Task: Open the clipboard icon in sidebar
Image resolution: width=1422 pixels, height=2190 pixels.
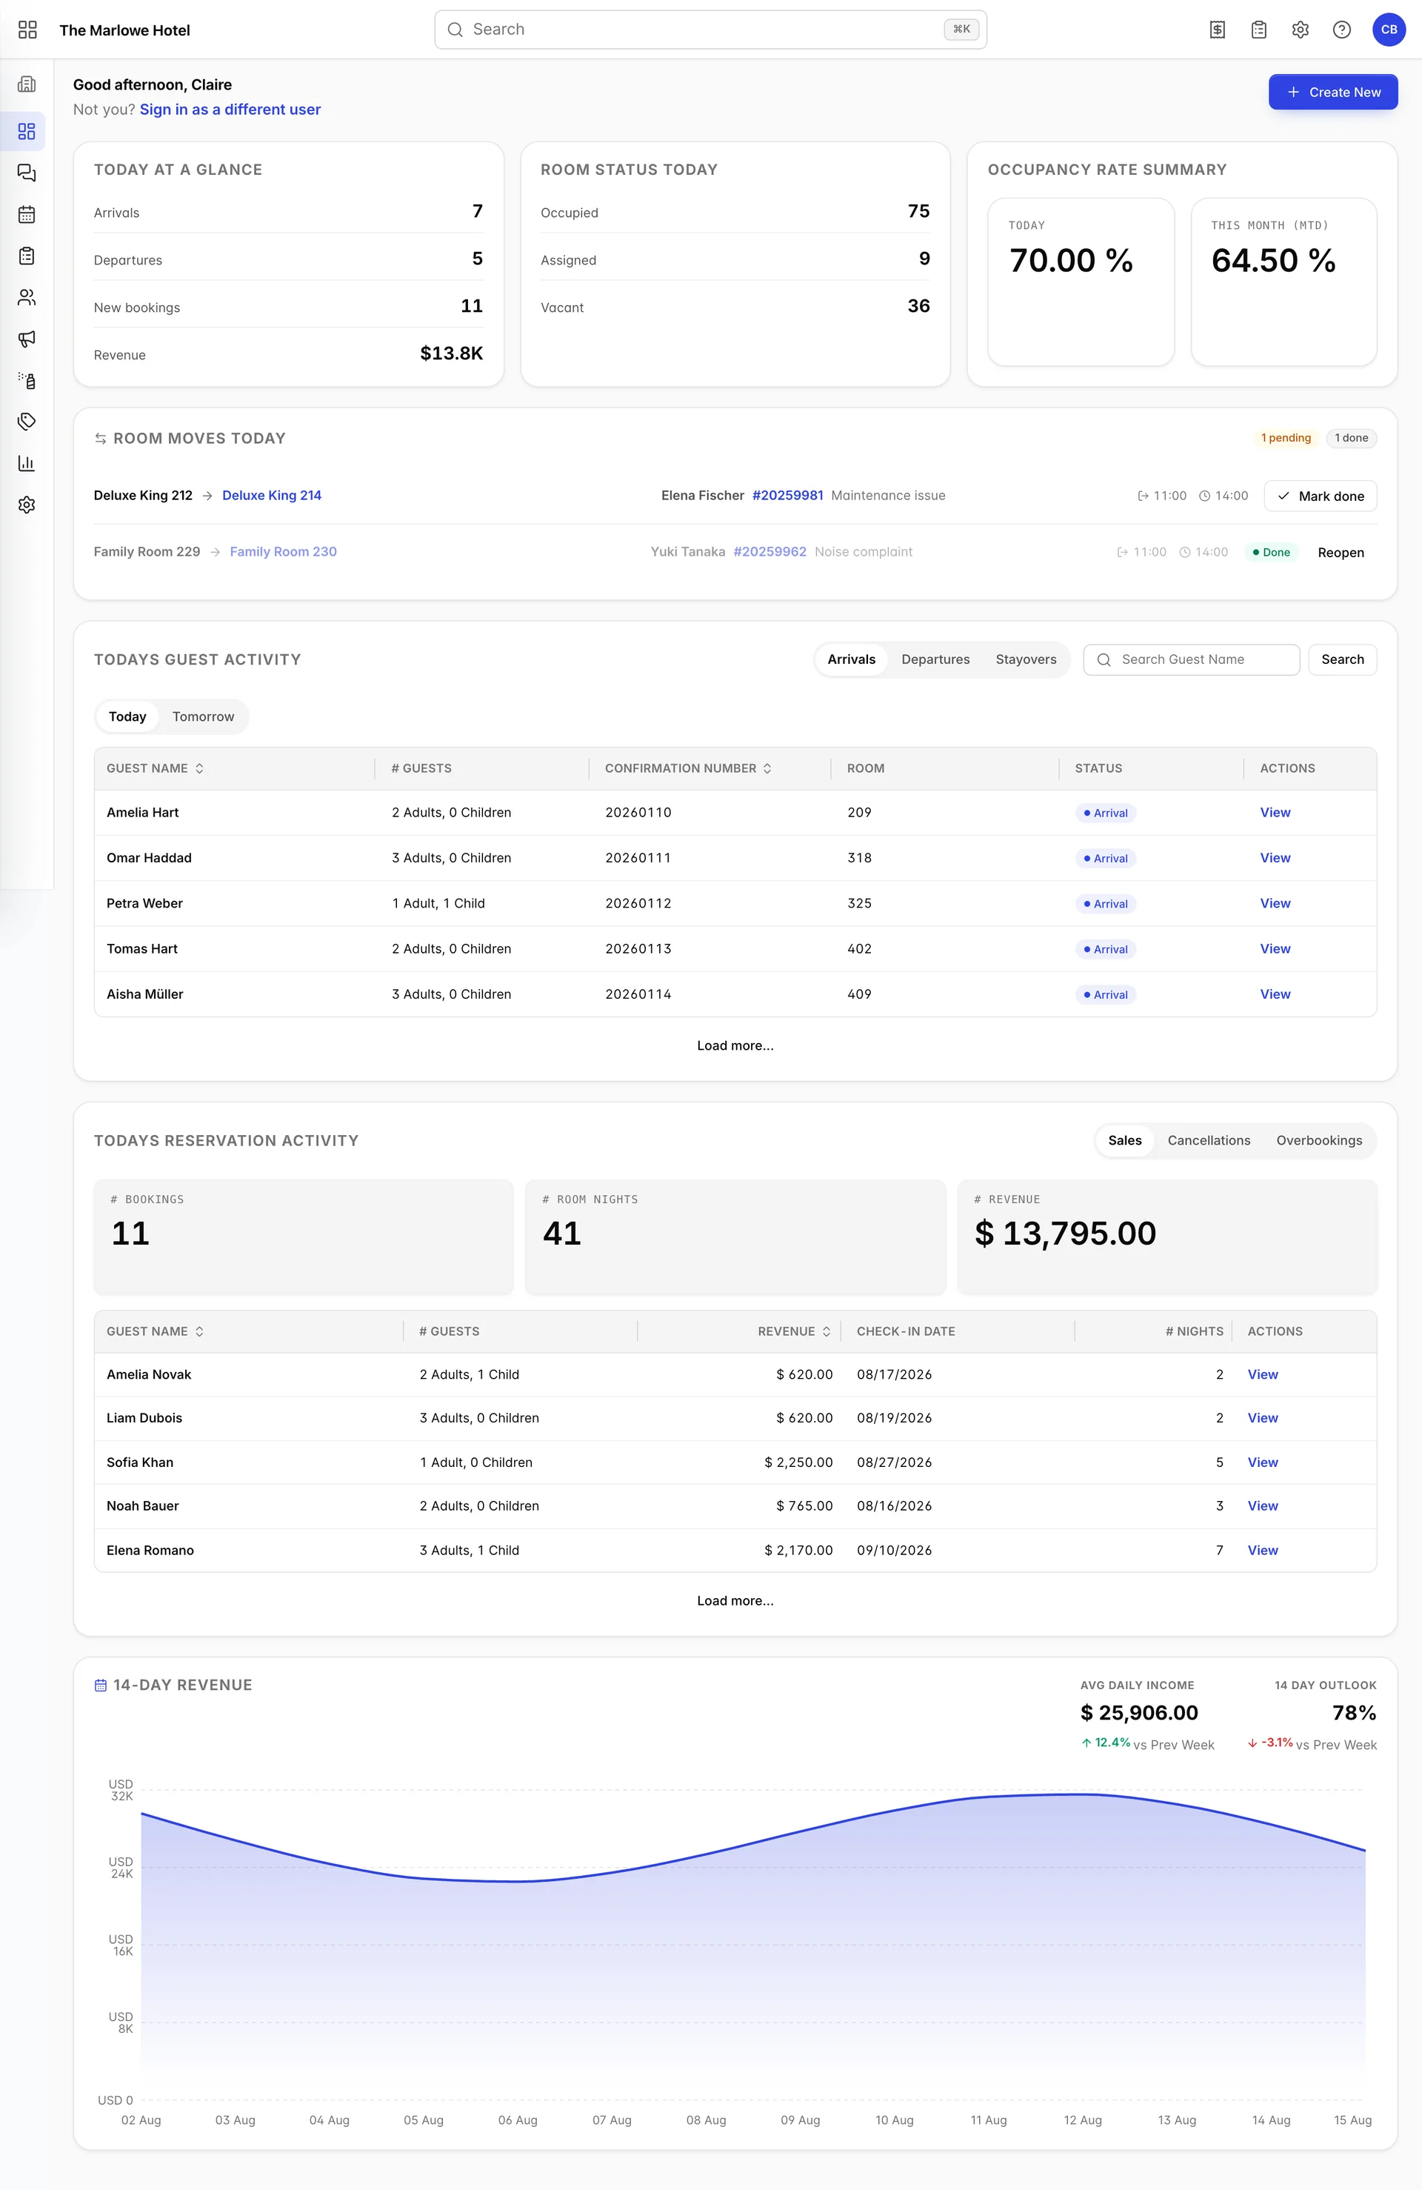Action: [27, 256]
